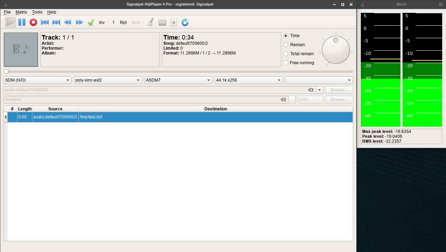The height and width of the screenshot is (252, 446).
Task: Click the Inv phase invert button
Action: pyautogui.click(x=102, y=23)
